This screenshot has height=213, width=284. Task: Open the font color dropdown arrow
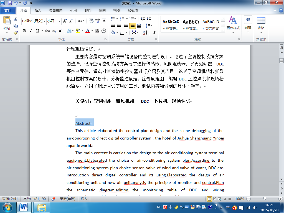92,31
